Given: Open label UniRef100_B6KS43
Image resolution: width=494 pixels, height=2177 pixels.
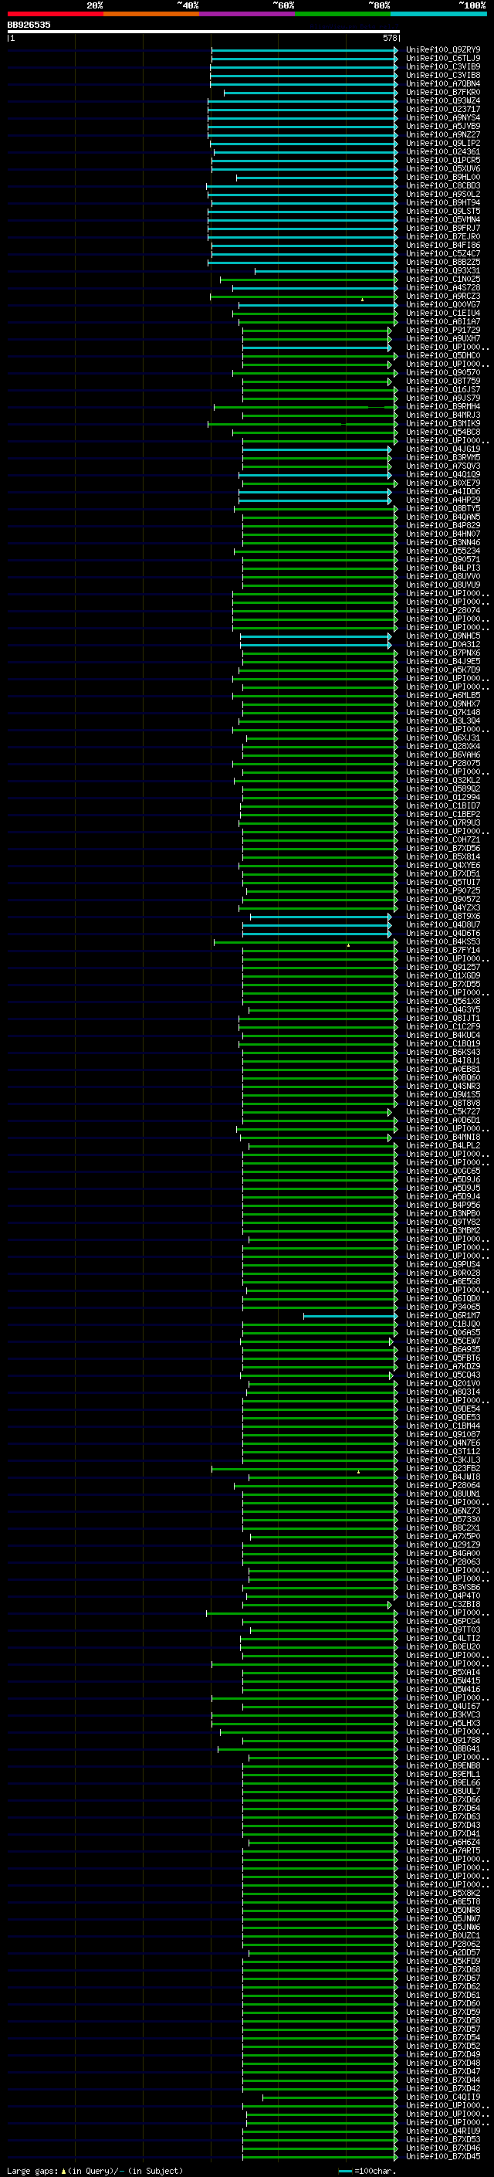Looking at the screenshot, I should click(443, 1052).
